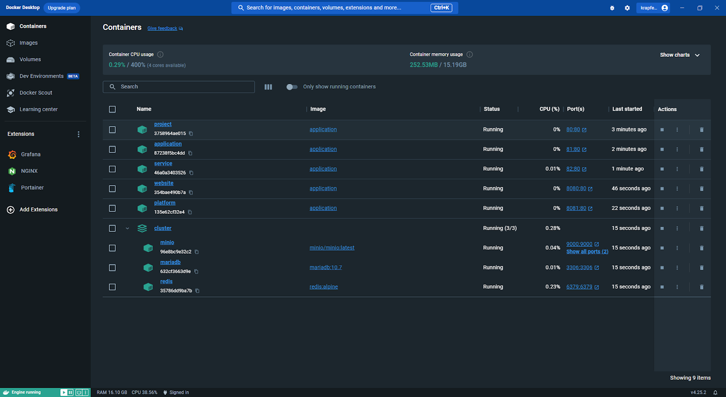
Task: Open the Extensions options menu
Action: click(x=78, y=134)
